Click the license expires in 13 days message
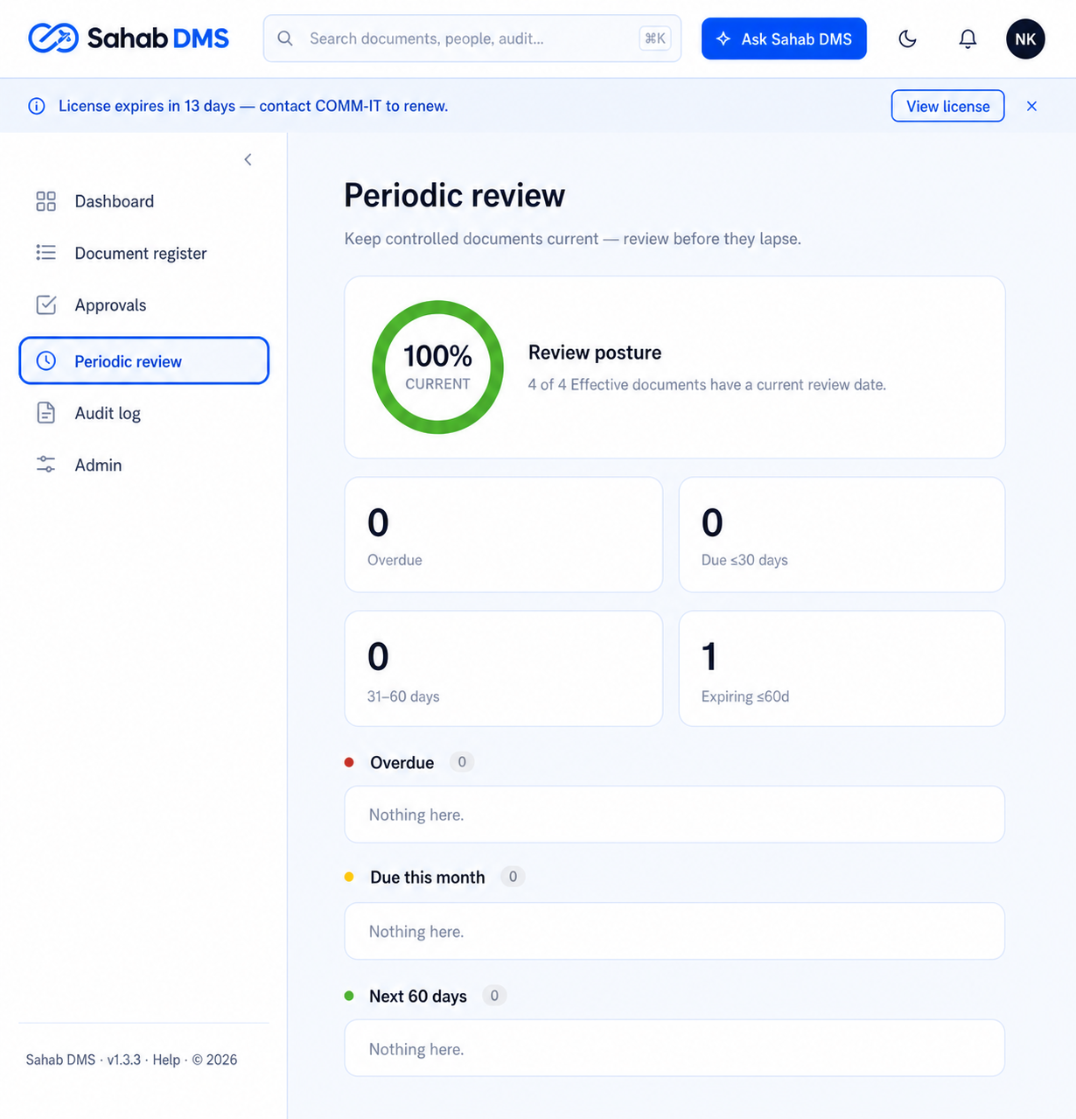 click(x=253, y=106)
